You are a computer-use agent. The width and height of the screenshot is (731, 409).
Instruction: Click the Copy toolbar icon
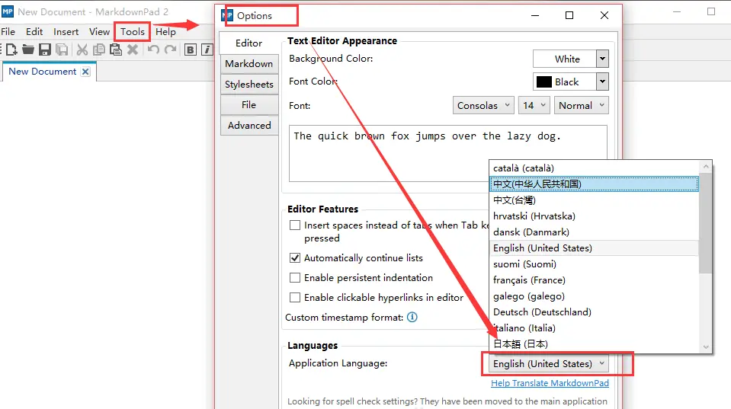pyautogui.click(x=99, y=50)
